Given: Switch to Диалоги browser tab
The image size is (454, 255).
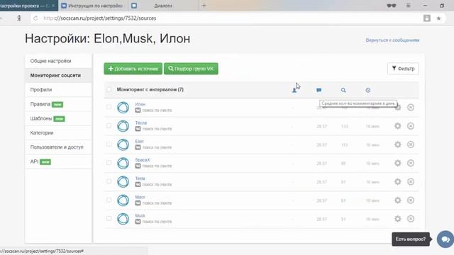Looking at the screenshot, I should pos(163,6).
